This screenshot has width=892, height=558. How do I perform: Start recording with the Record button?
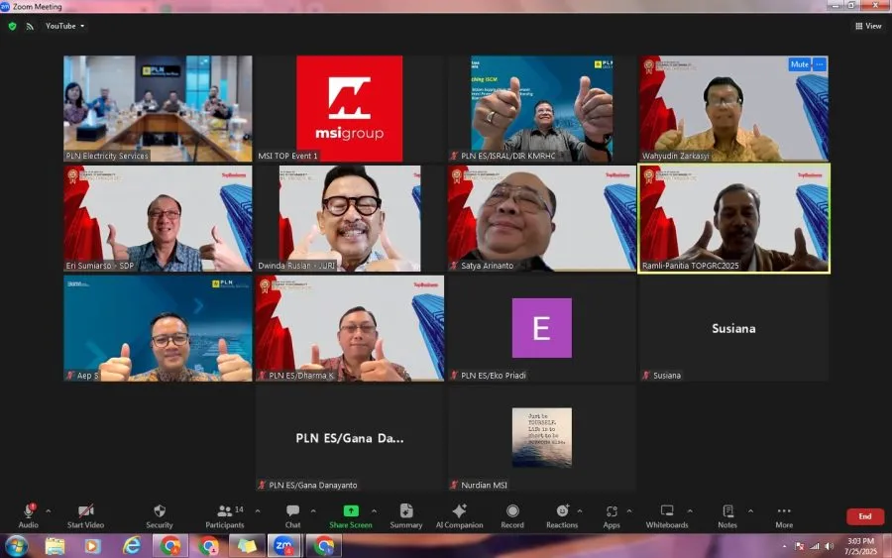[511, 513]
